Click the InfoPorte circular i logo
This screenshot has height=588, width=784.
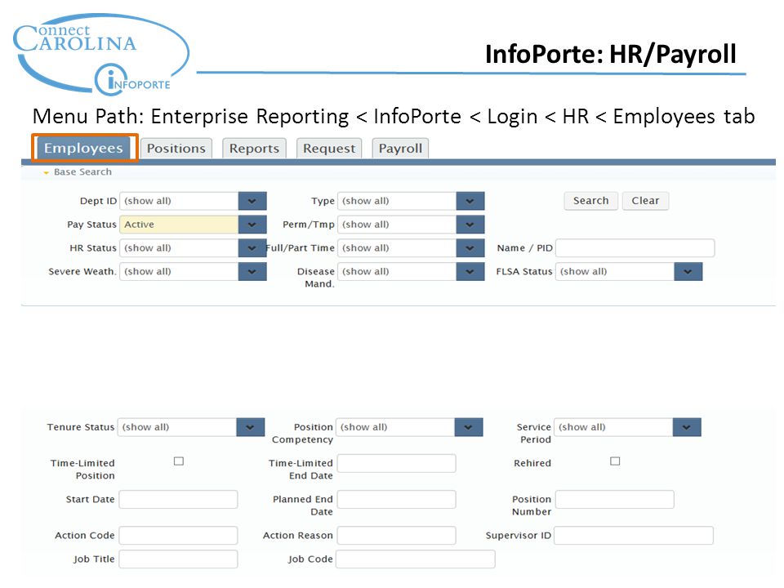click(111, 79)
